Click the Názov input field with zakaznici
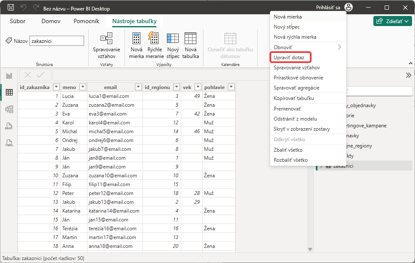 [x=57, y=41]
